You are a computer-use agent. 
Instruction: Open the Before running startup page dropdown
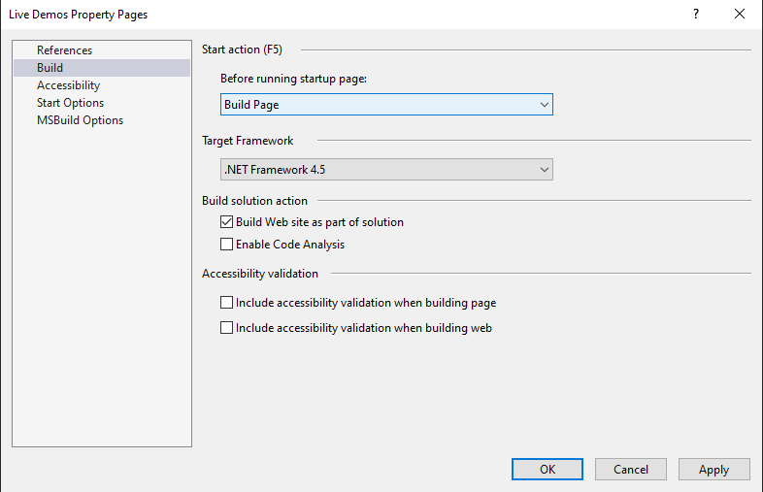click(x=386, y=105)
